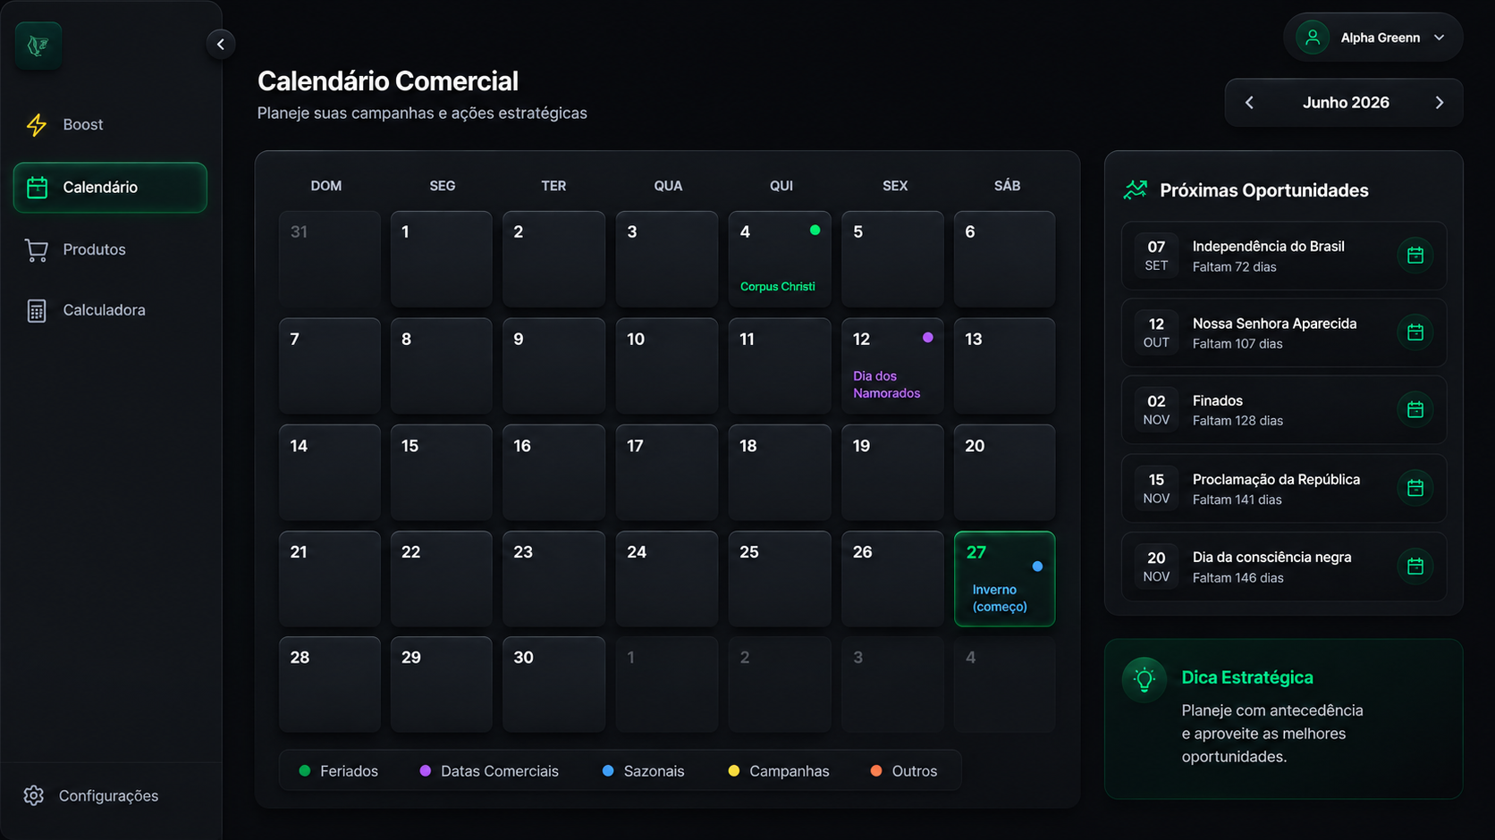Click the Dica Estratégica heading
Viewport: 1495px width, 840px height.
(x=1247, y=677)
